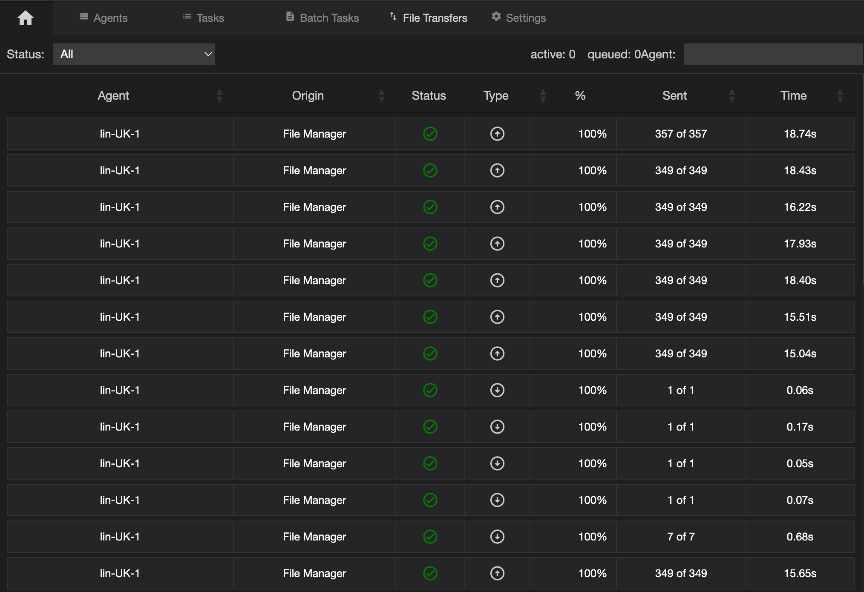Click upload icon in 16.22s row
This screenshot has width=864, height=592.
pyautogui.click(x=497, y=207)
